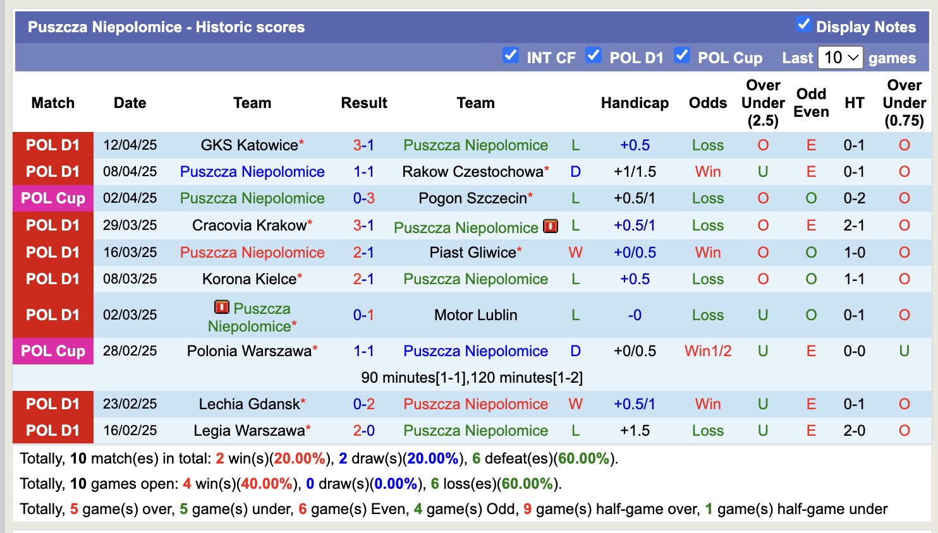The width and height of the screenshot is (938, 533).
Task: Click the red card icon beside Puszcza Niepolomice in the Cracovia match
Action: 549,226
